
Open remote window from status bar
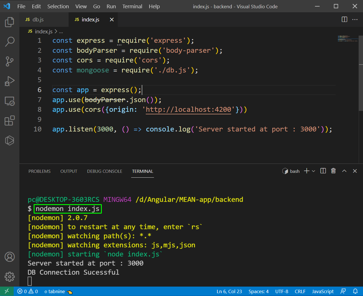[7, 291]
